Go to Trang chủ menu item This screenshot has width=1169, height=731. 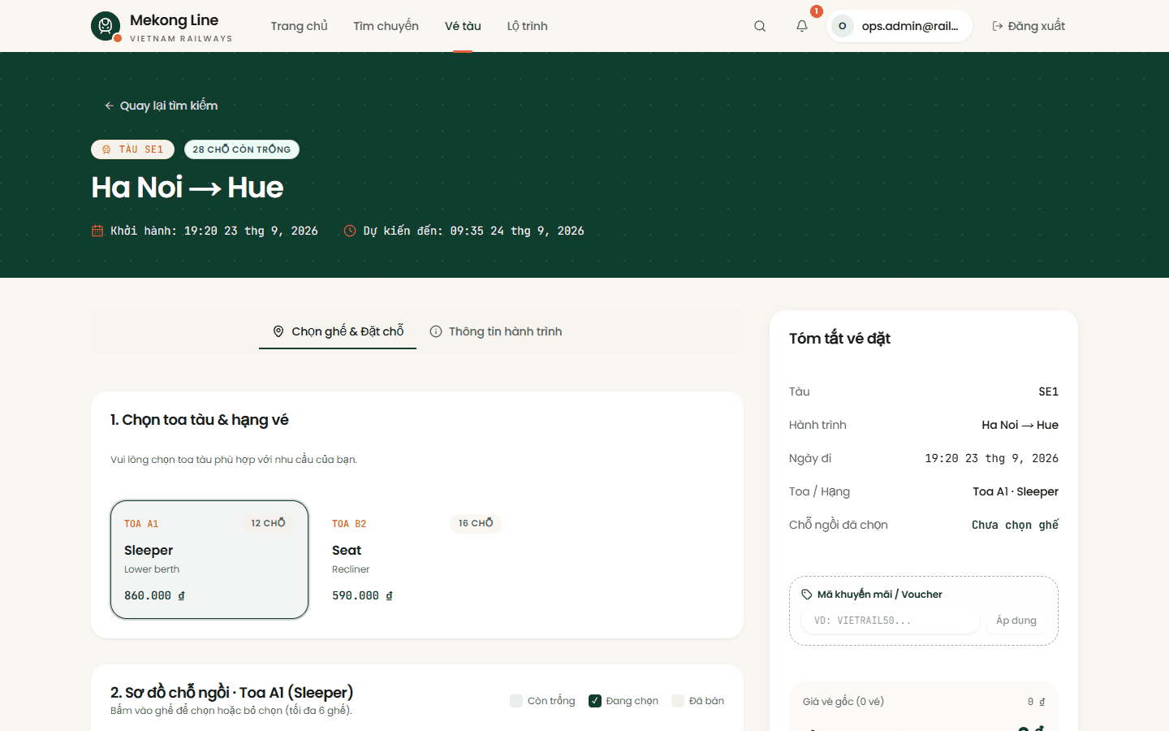299,26
